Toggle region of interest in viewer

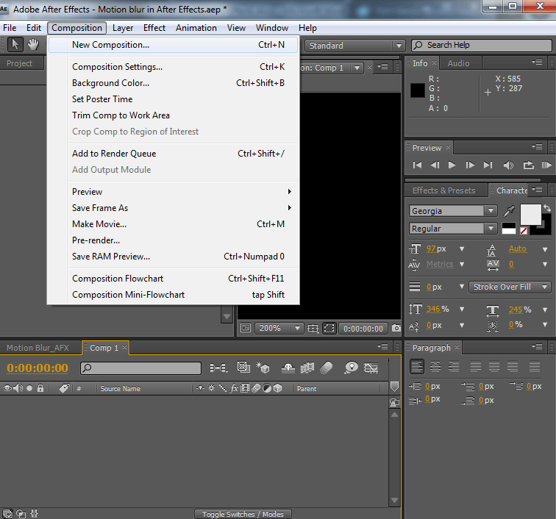(313, 329)
